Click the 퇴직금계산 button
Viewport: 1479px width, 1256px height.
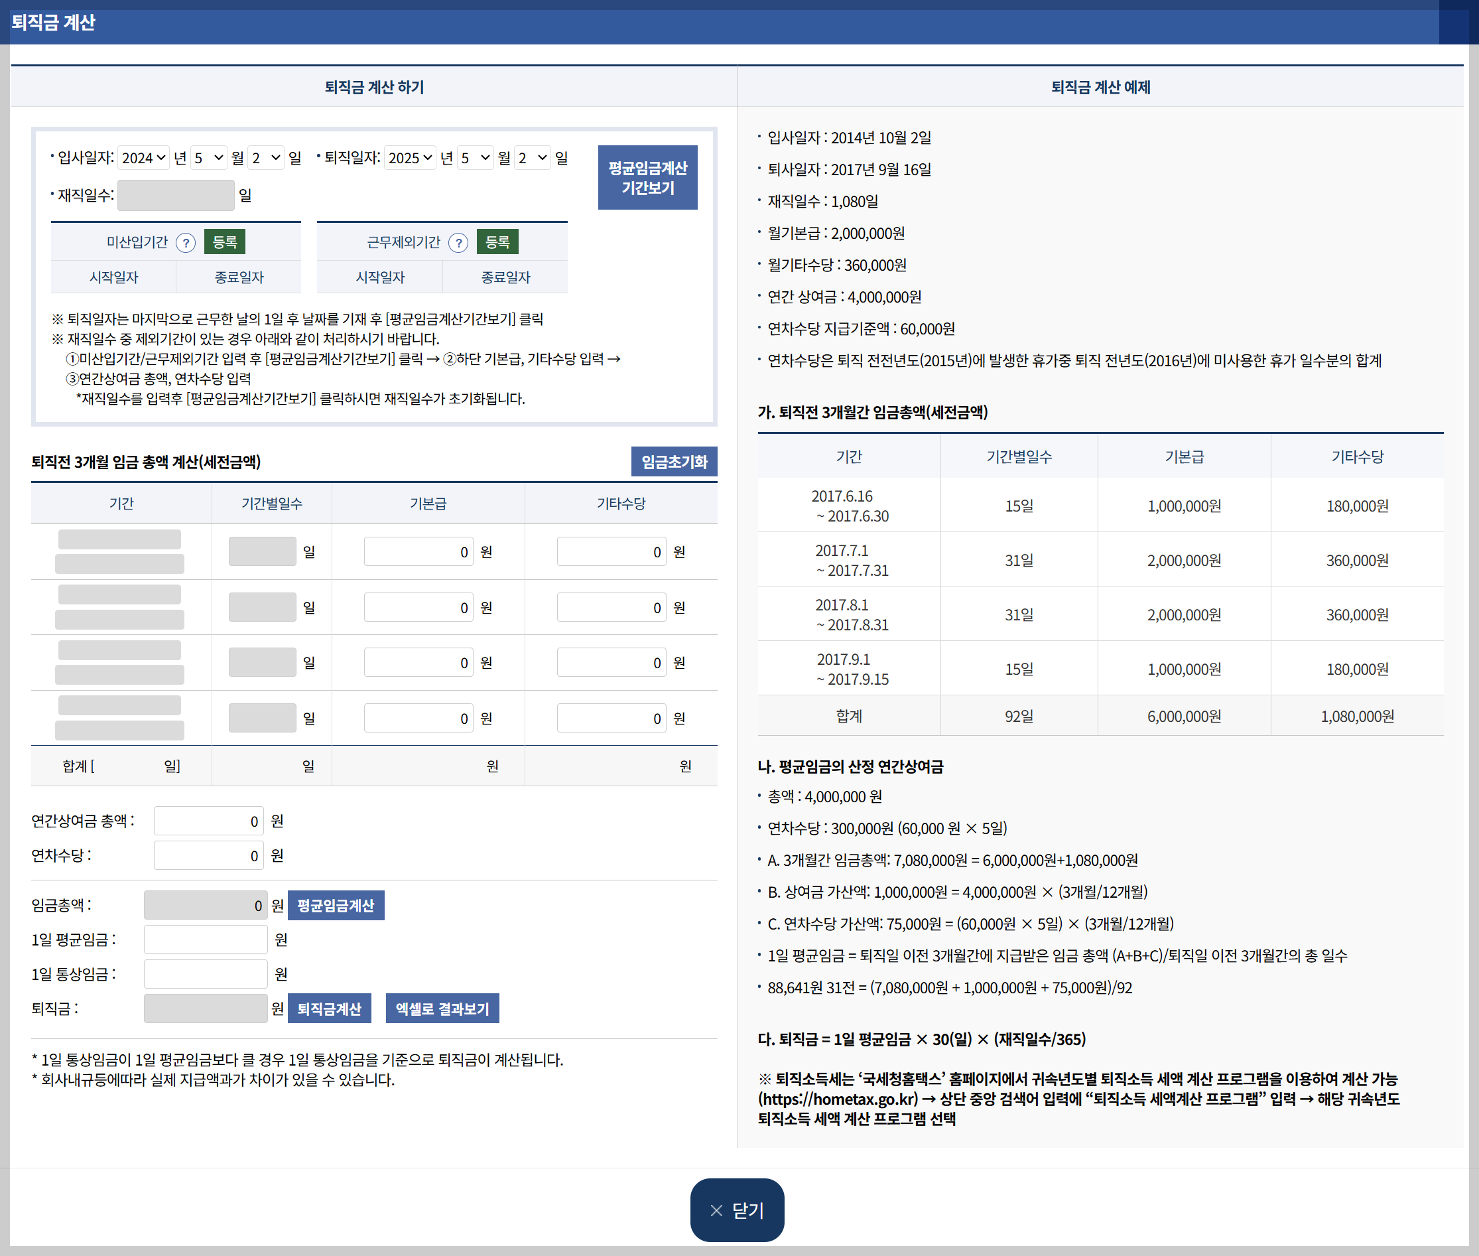click(329, 1009)
